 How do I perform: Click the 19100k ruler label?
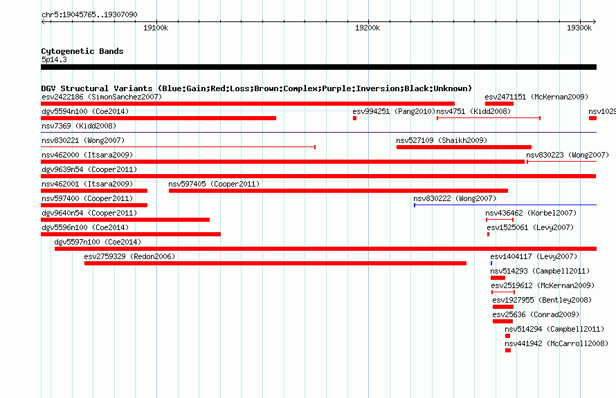pyautogui.click(x=156, y=28)
